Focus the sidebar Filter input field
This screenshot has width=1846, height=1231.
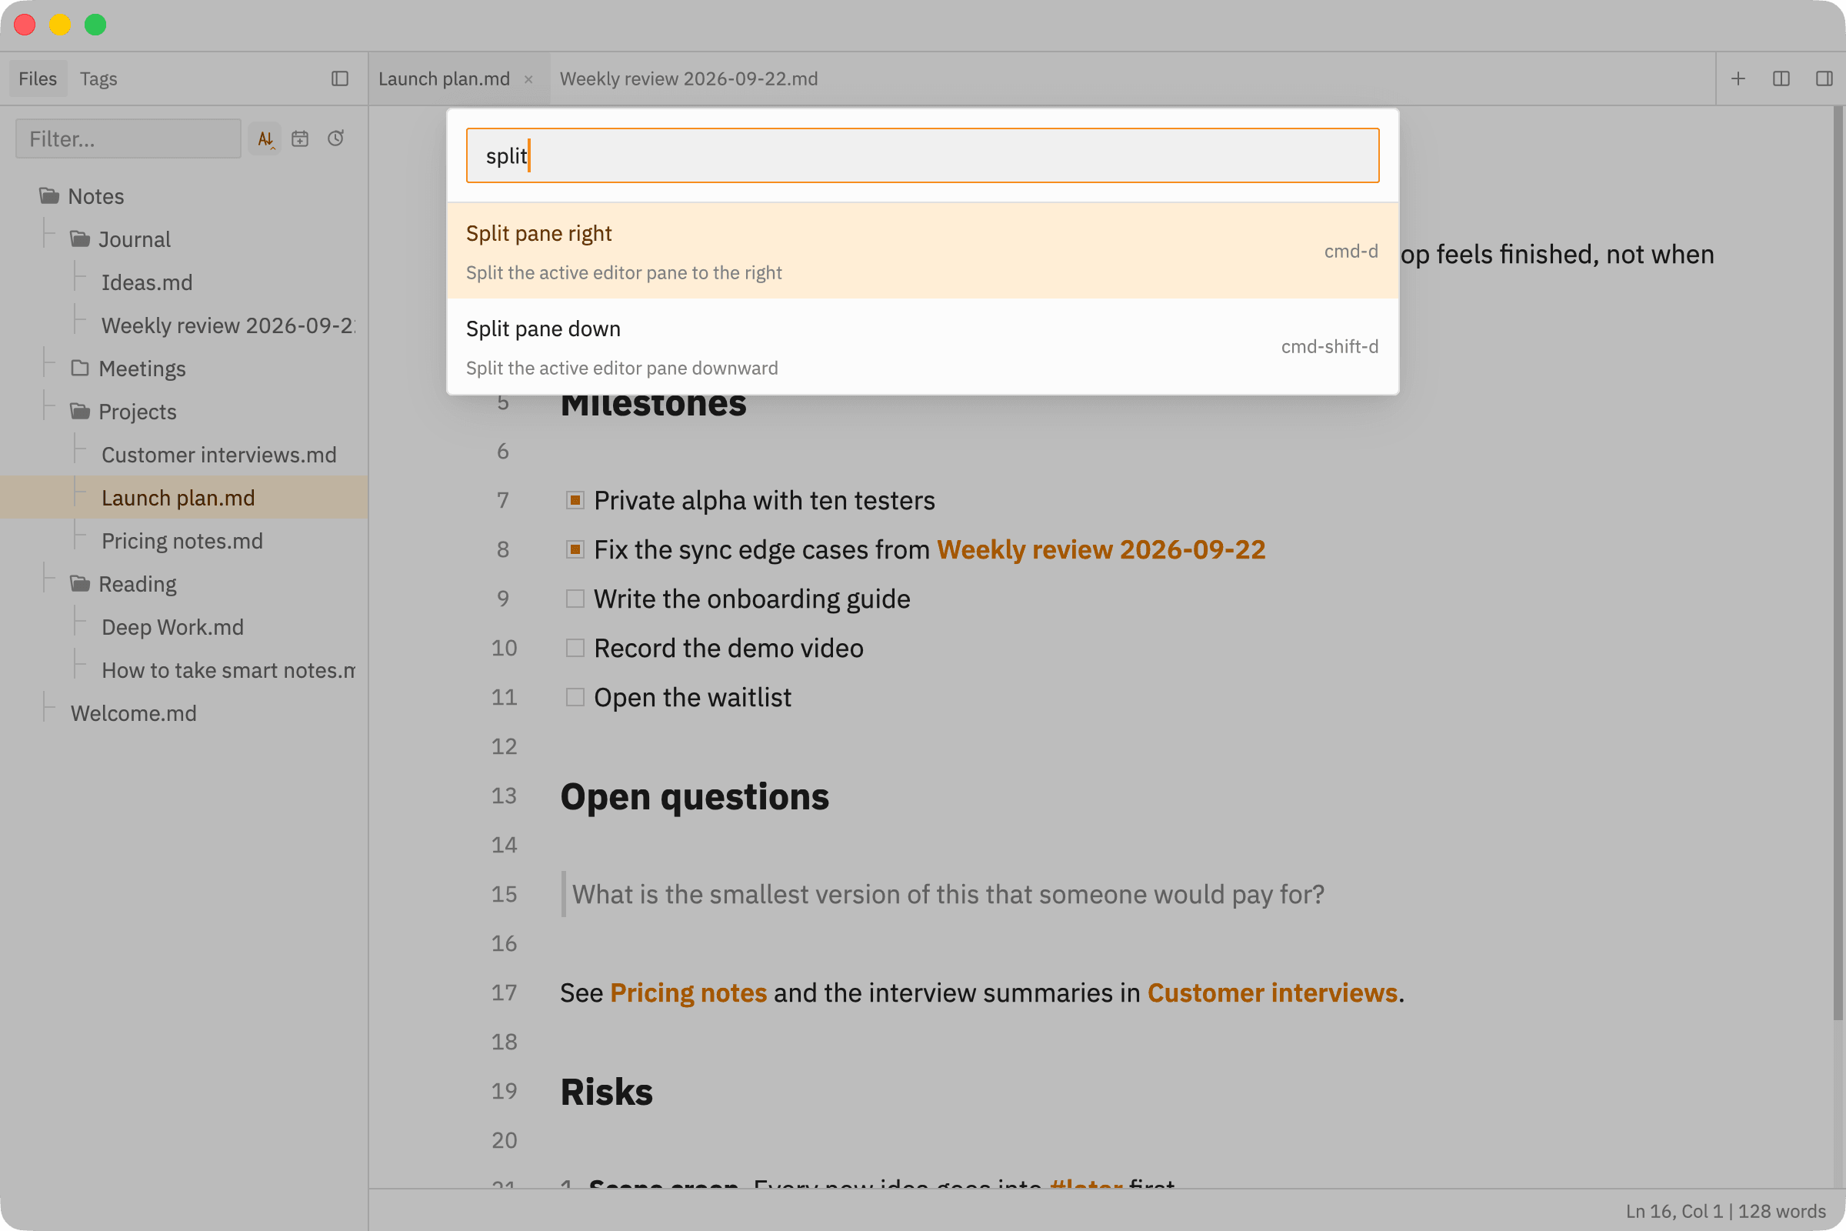pyautogui.click(x=128, y=139)
